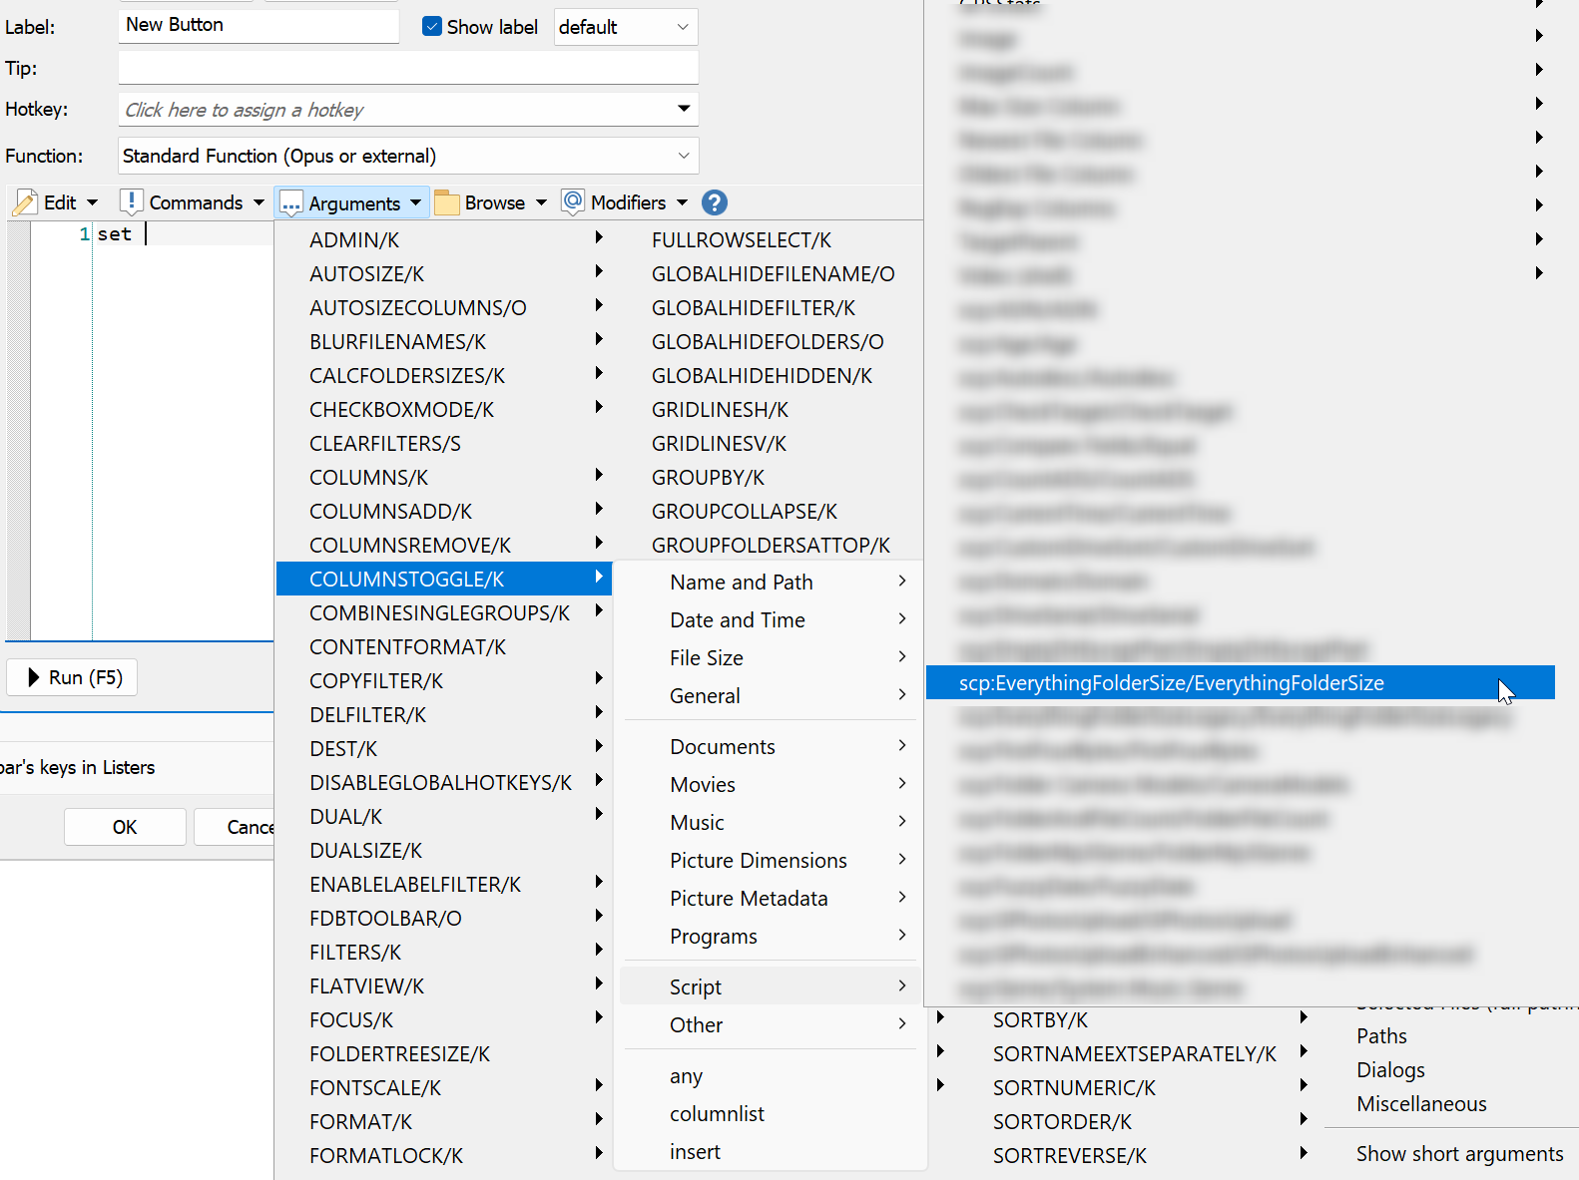1579x1180 pixels.
Task: Expand the Browse menu arrow
Action: 541,202
